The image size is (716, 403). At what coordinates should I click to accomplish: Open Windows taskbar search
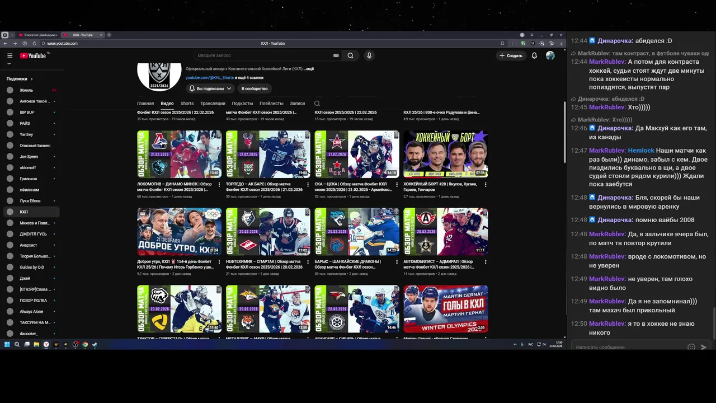(x=17, y=345)
